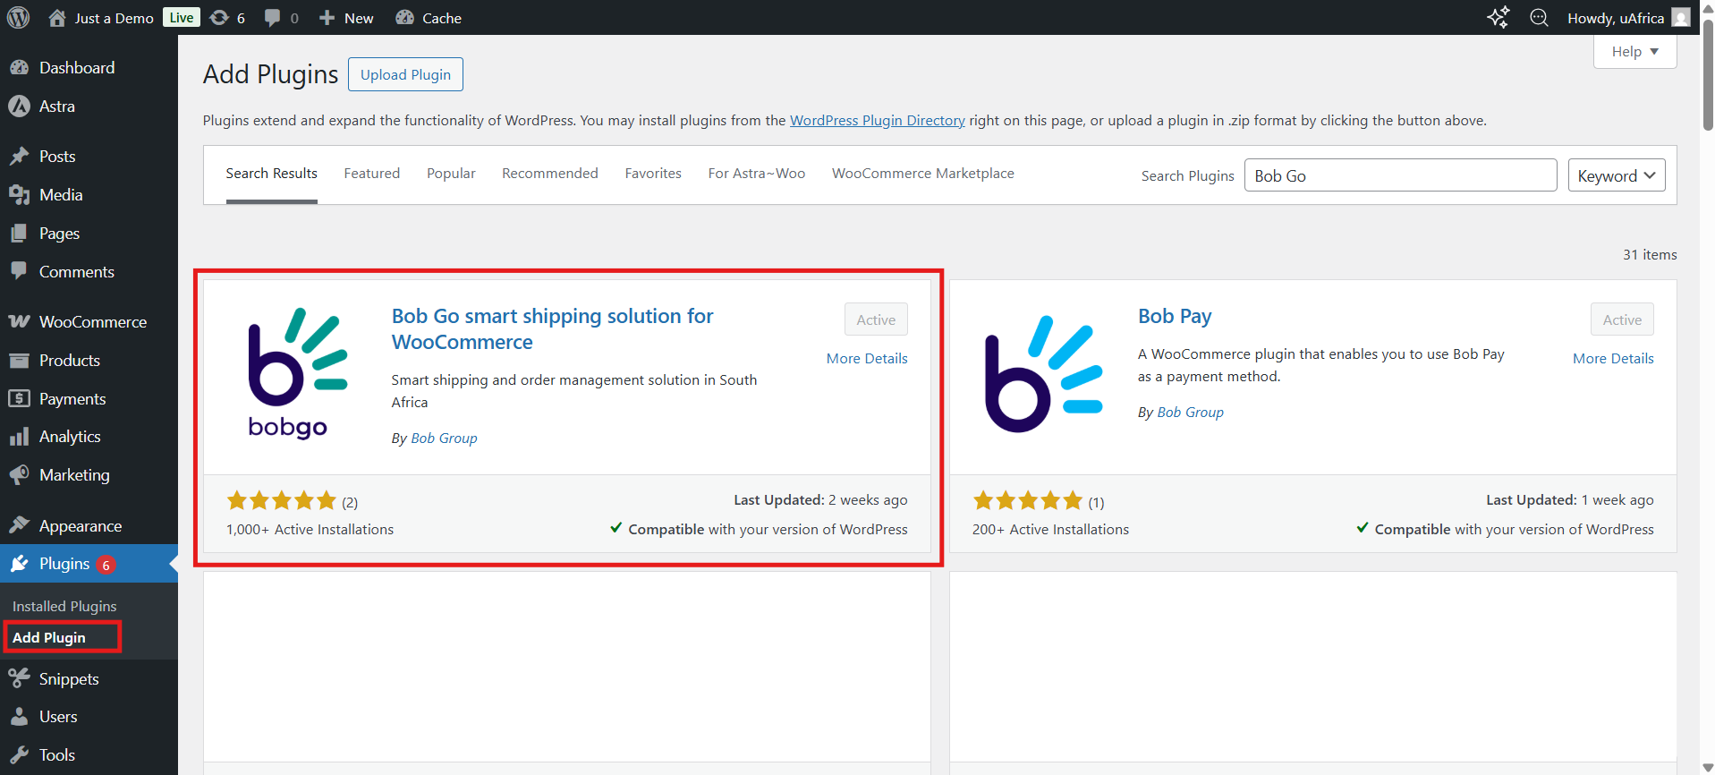Open the WordPress Plugin Directory link
The width and height of the screenshot is (1715, 775).
click(877, 121)
